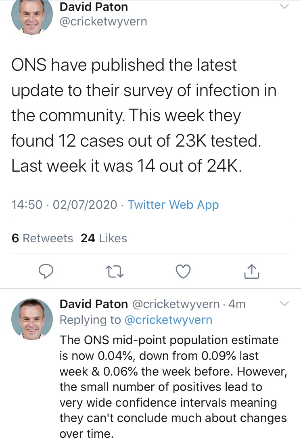The width and height of the screenshot is (301, 441).
Task: Open the David Paton name in reply
Action: tap(94, 304)
